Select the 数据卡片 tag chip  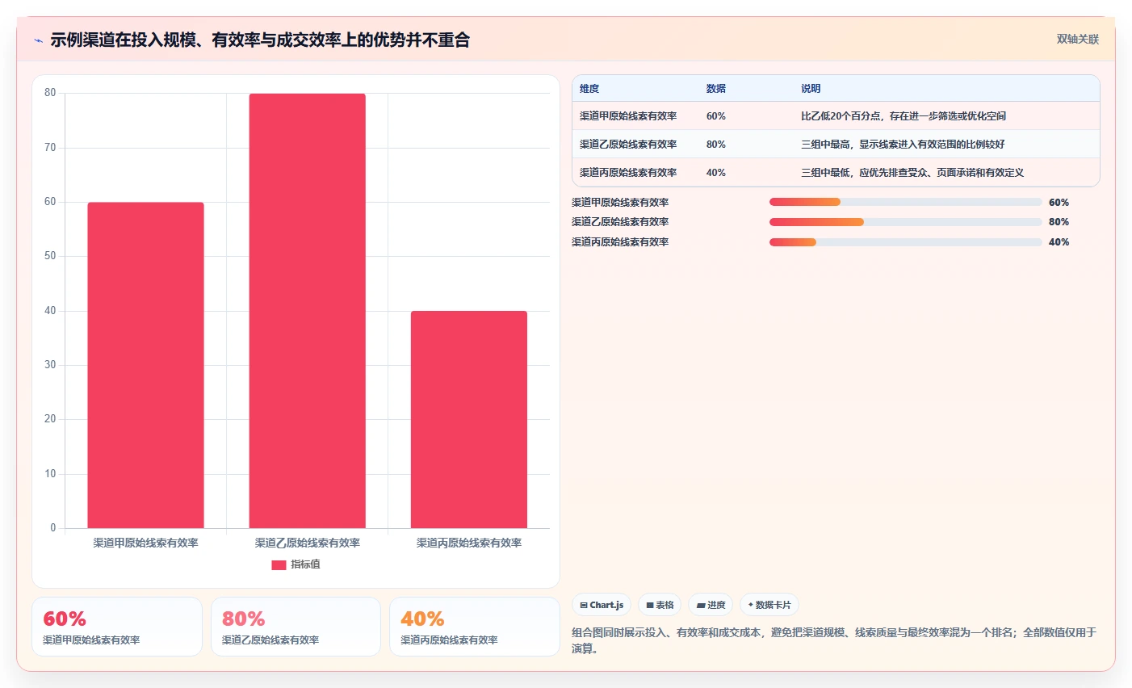click(x=769, y=605)
